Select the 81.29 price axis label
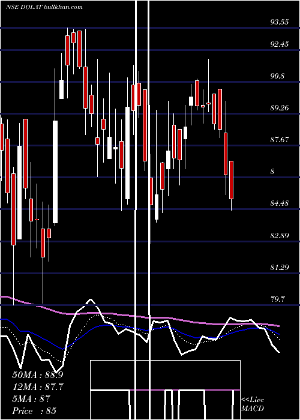The height and width of the screenshot is (420, 300). click(x=280, y=268)
